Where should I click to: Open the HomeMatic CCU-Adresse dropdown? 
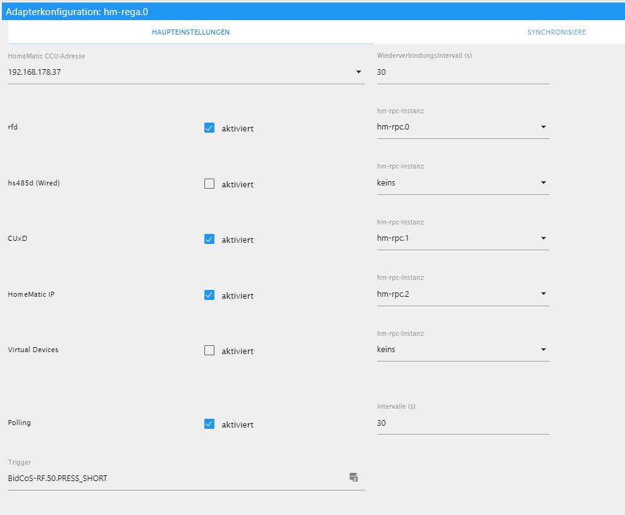358,72
